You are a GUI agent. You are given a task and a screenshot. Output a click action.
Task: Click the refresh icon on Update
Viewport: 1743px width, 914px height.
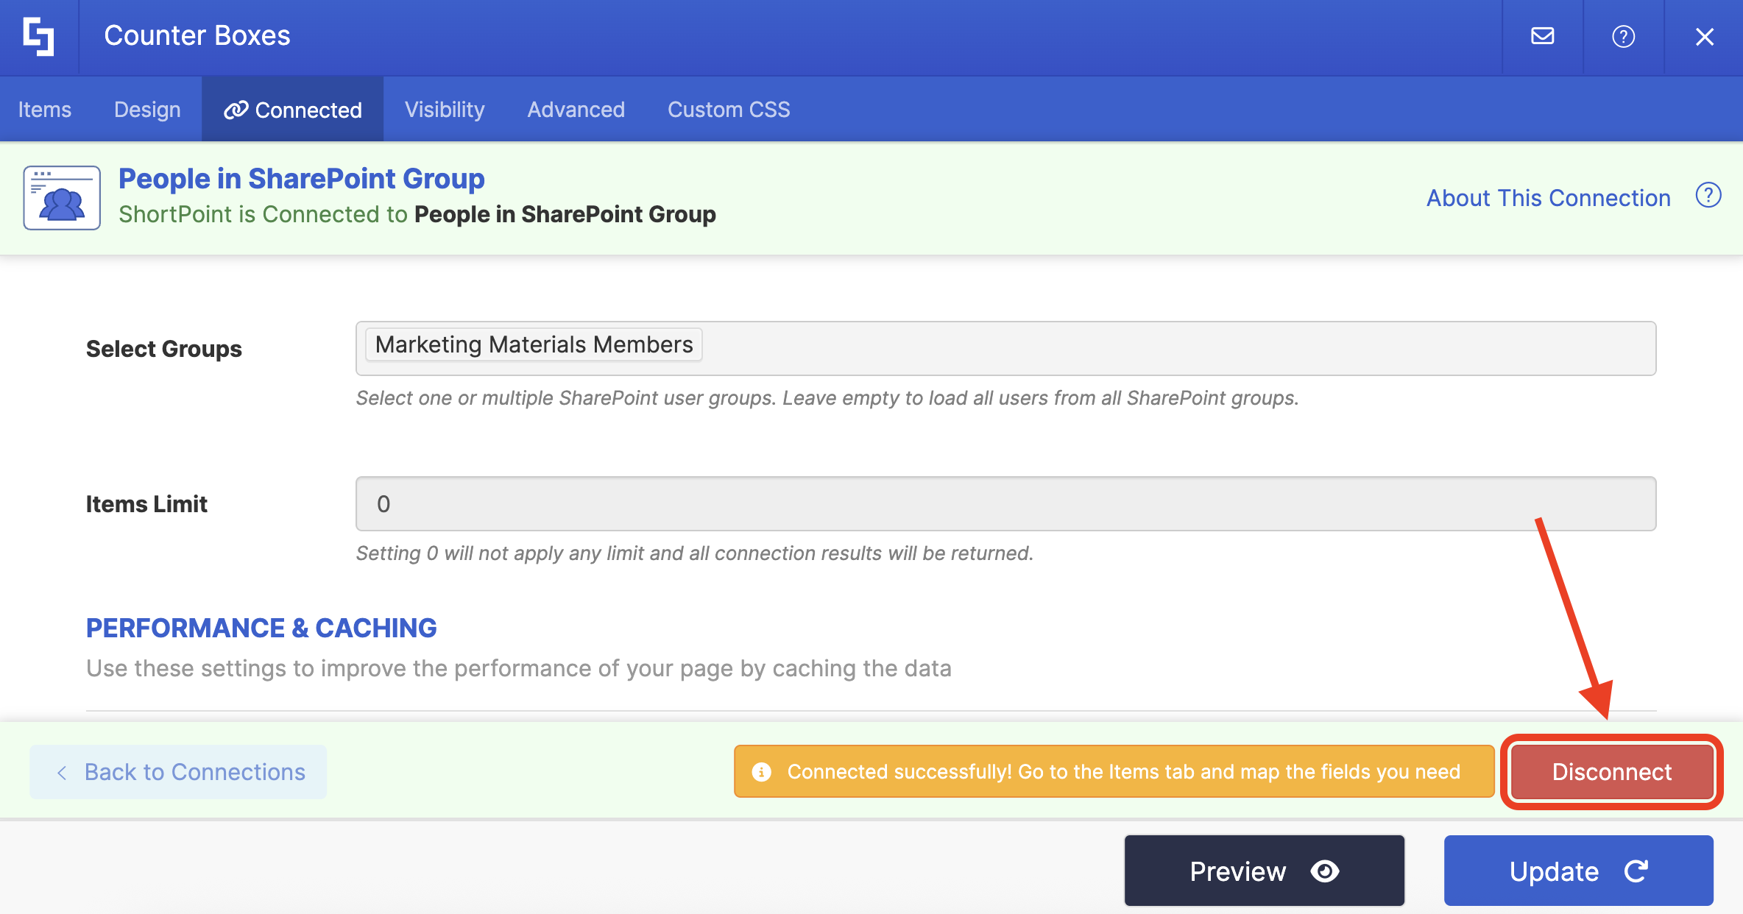[1636, 871]
